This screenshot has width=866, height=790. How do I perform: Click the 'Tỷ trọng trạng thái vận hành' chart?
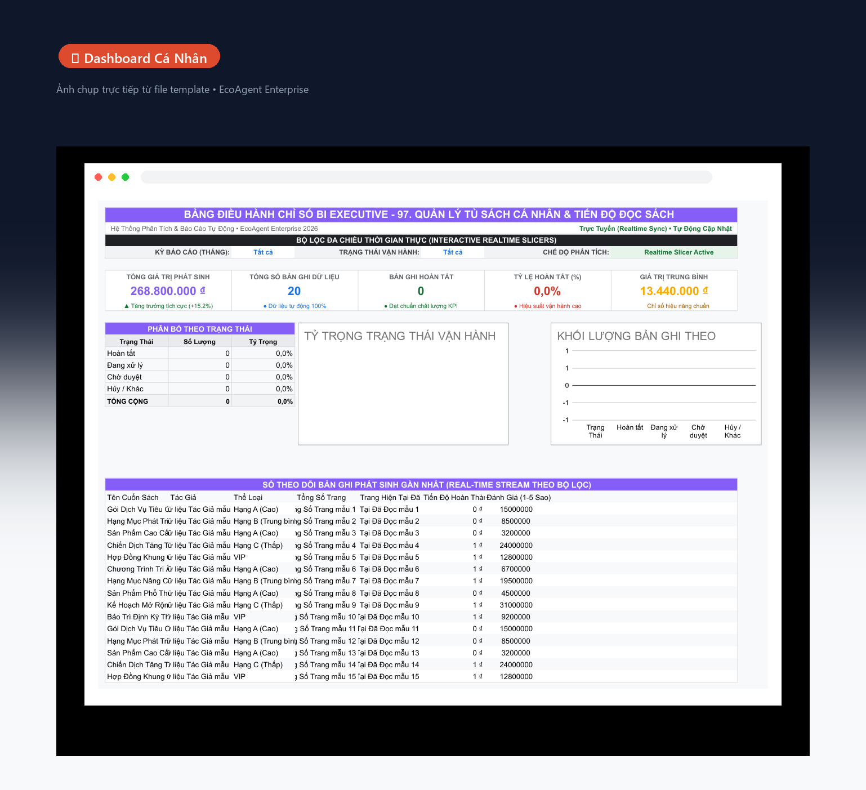[403, 384]
